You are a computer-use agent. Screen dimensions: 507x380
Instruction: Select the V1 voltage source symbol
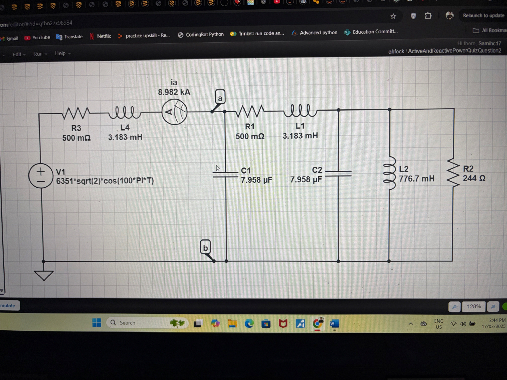[41, 176]
